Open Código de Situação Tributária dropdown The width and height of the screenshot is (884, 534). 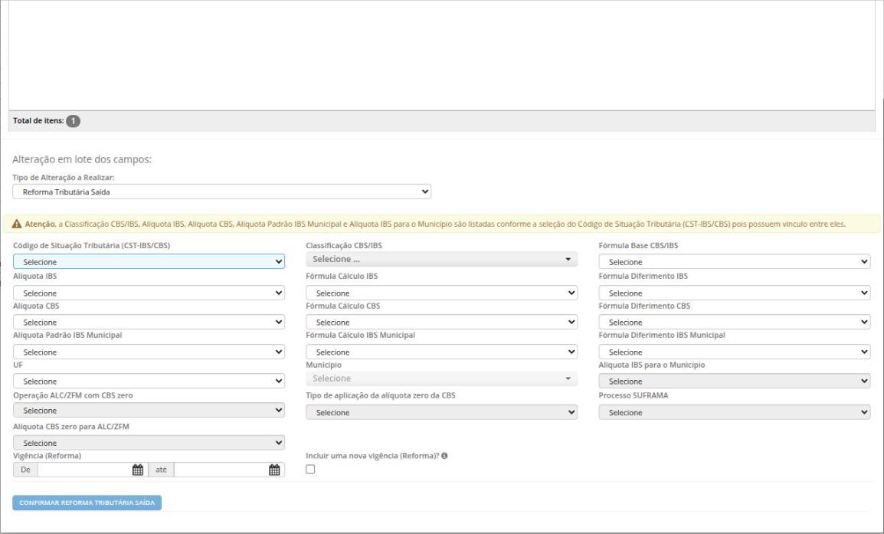[x=149, y=262]
